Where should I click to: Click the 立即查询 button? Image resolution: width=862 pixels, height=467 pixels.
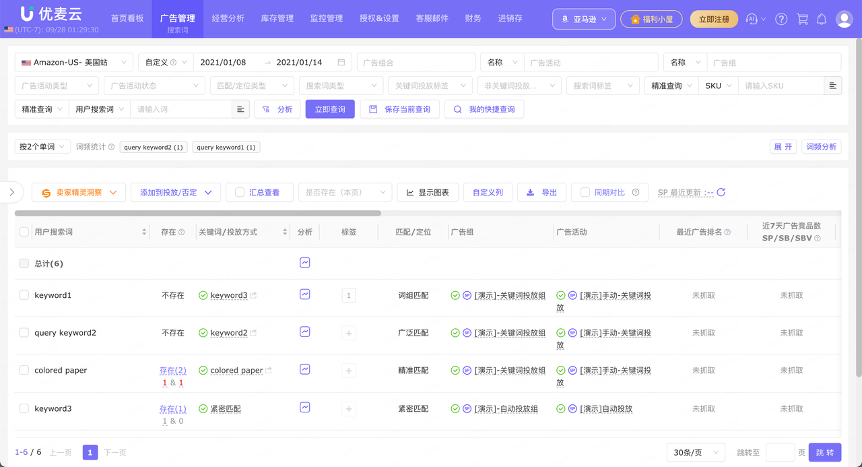(x=330, y=109)
